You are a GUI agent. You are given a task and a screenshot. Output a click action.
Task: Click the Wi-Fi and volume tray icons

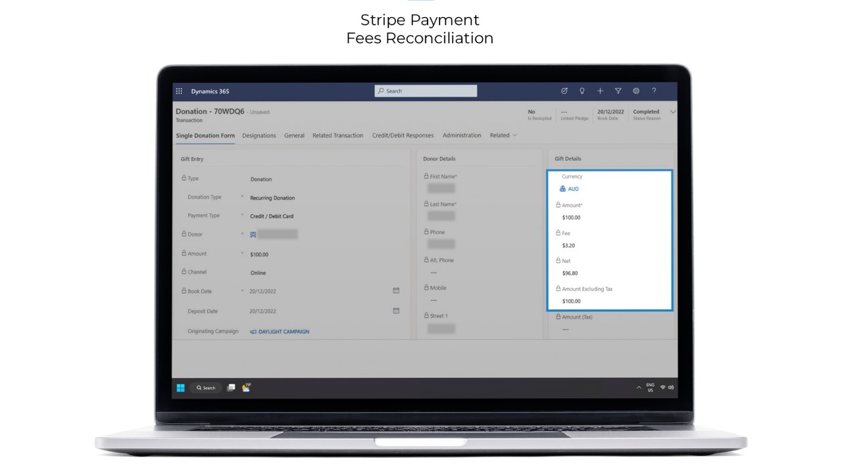(667, 388)
